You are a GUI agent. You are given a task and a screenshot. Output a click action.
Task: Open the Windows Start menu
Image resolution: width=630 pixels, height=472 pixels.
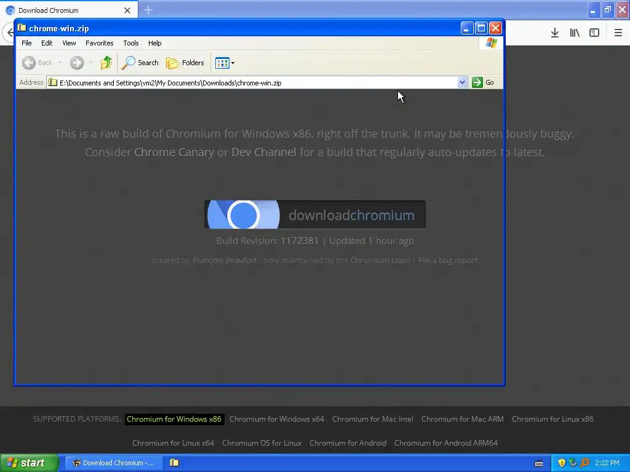tap(30, 463)
